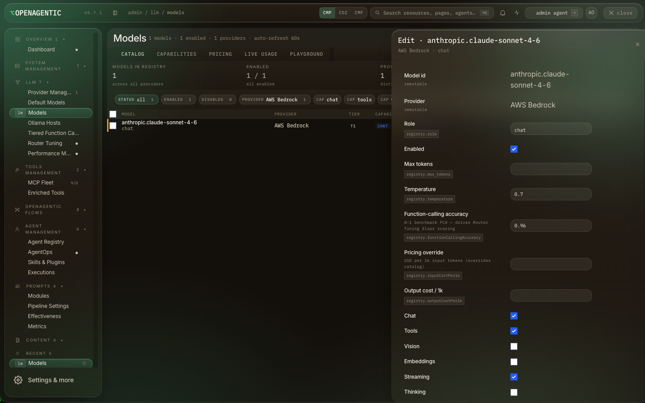The height and width of the screenshot is (403, 645).
Task: Collapse the LLM section
Action: (48, 82)
